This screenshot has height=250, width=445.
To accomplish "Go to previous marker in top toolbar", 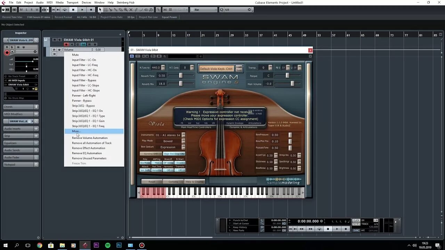I will 53,10.
